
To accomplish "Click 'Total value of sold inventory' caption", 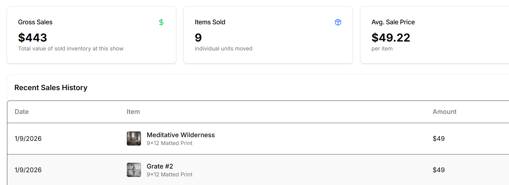I will click(71, 49).
